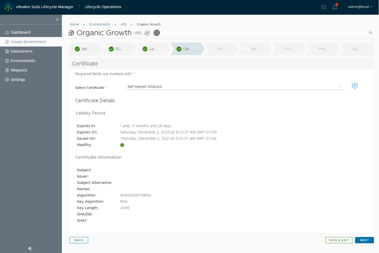Screen dimensions: 379x253
Task: Collapse the header with double-up chevron
Action: coord(370,33)
